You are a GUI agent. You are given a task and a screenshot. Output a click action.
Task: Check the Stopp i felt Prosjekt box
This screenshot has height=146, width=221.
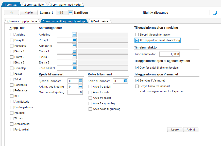pyautogui.click(x=12, y=40)
